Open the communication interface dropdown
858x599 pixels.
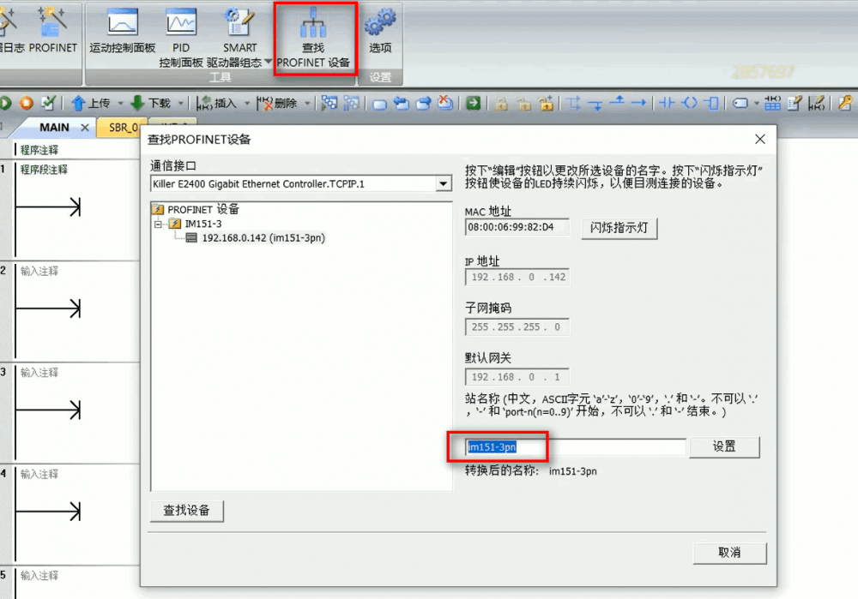point(443,183)
